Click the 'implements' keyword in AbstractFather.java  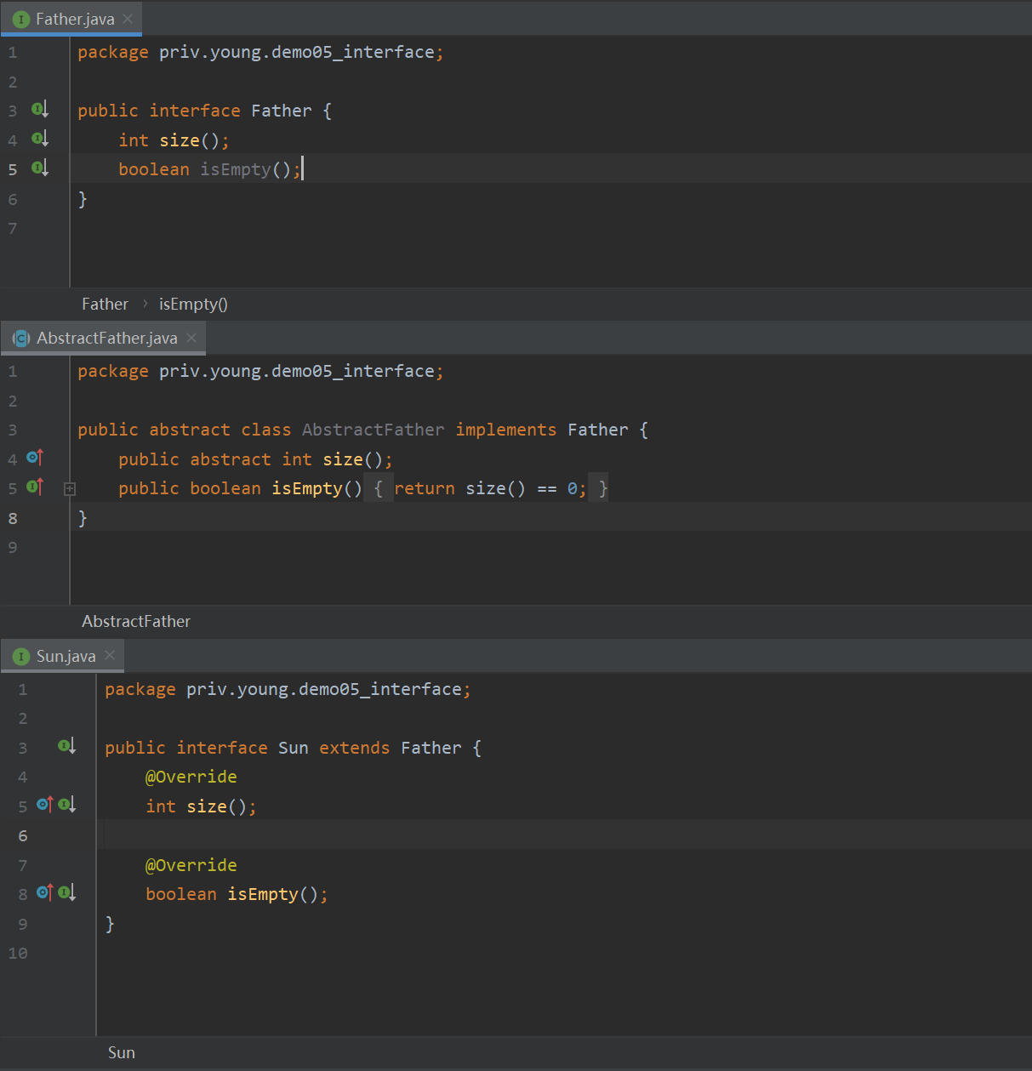(x=506, y=430)
